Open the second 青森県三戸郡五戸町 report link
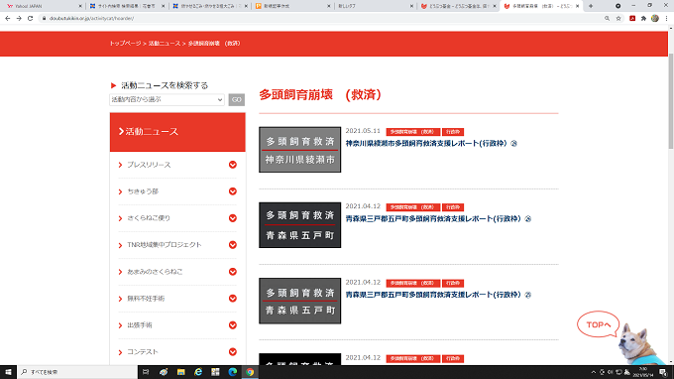 click(x=438, y=295)
